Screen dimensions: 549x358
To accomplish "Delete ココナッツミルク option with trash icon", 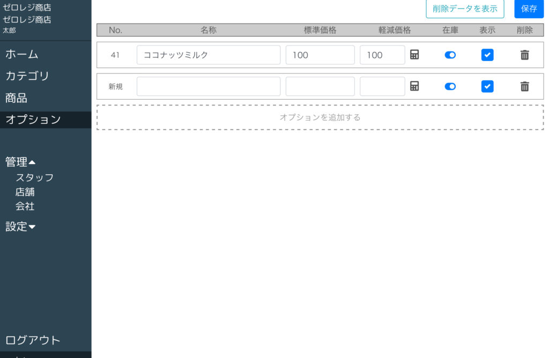I will [524, 55].
